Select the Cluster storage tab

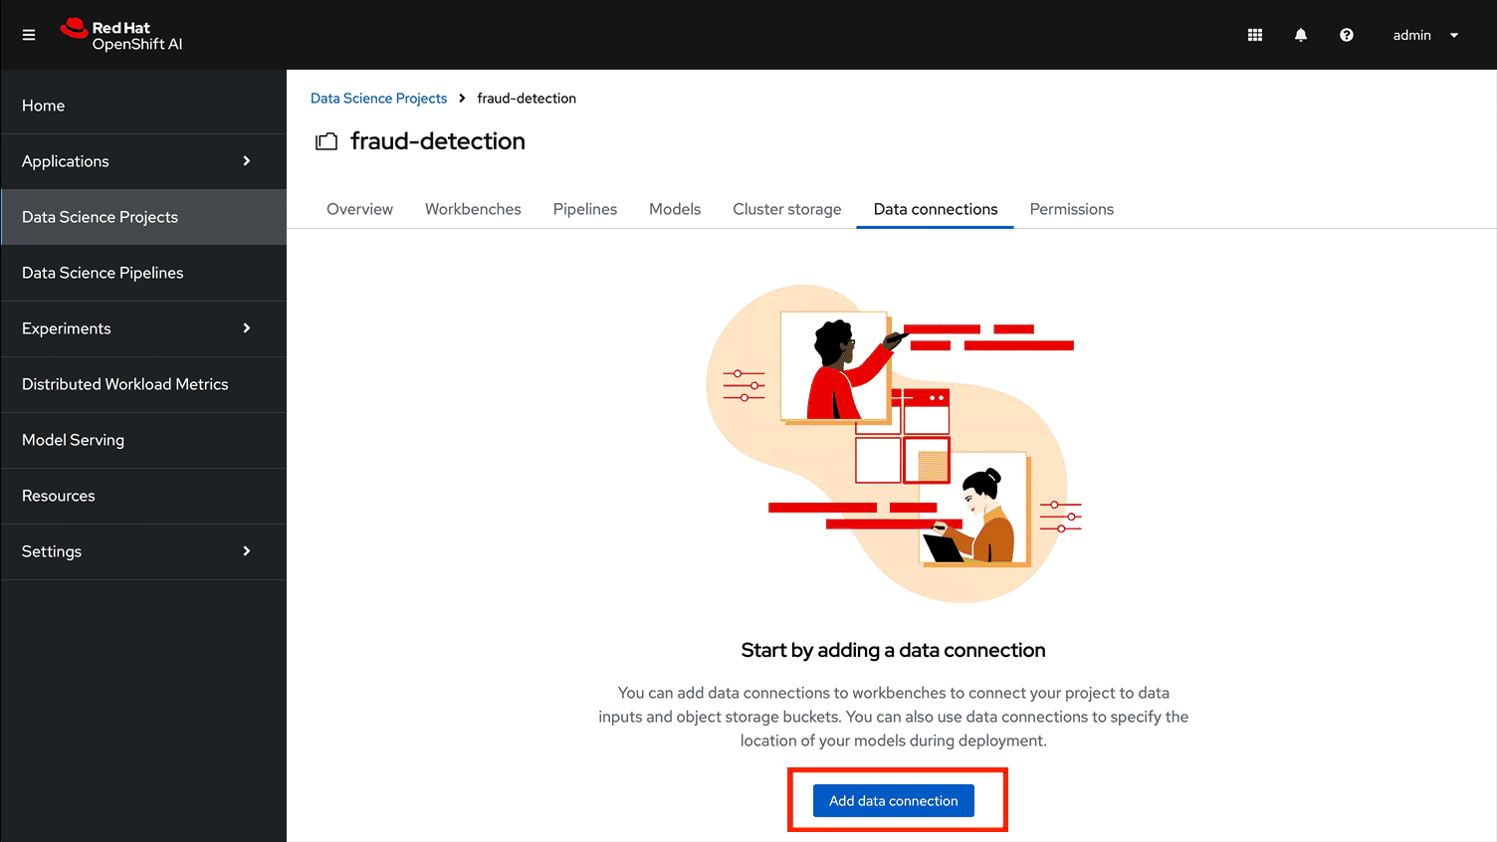pos(786,209)
